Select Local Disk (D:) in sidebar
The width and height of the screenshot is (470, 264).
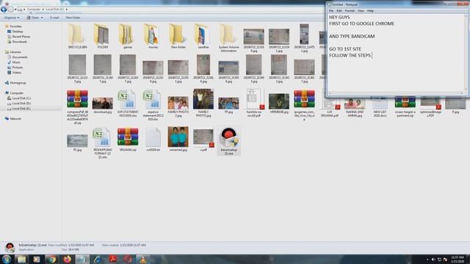[21, 103]
